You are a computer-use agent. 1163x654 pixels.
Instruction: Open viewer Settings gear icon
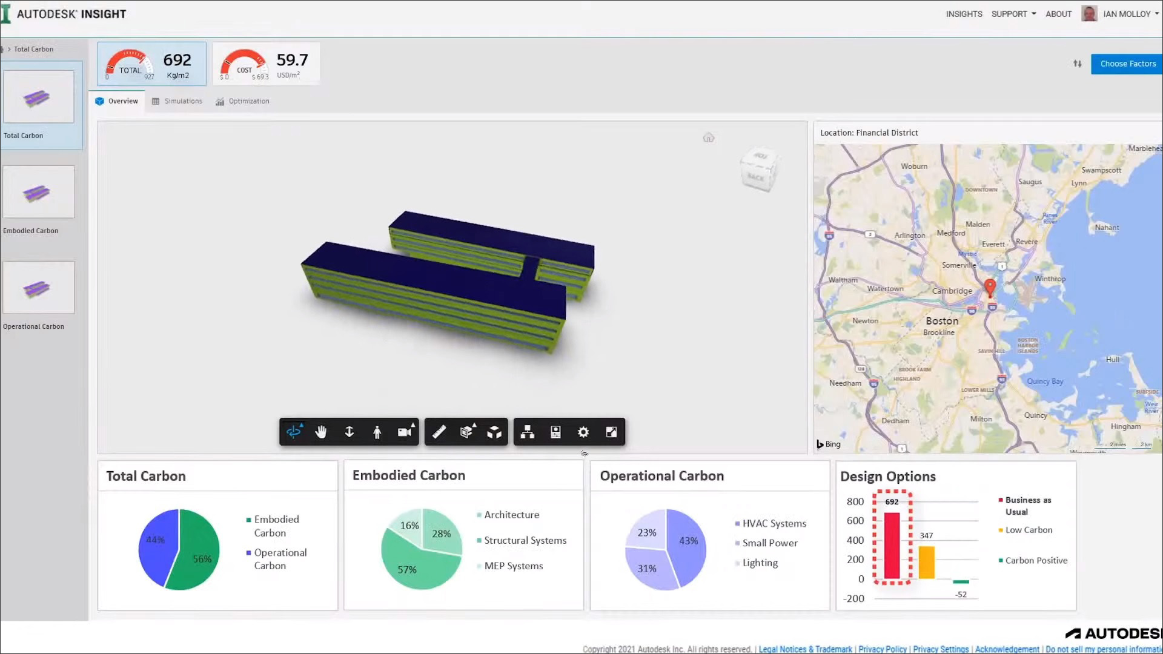[583, 432]
